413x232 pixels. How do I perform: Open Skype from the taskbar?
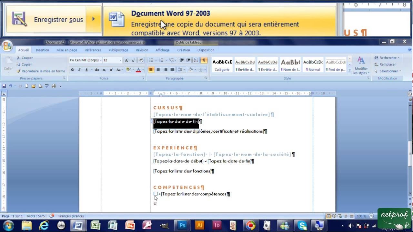click(302, 225)
